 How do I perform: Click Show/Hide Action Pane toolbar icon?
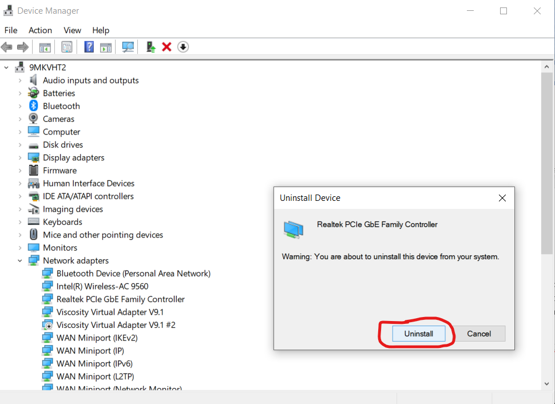click(x=106, y=47)
